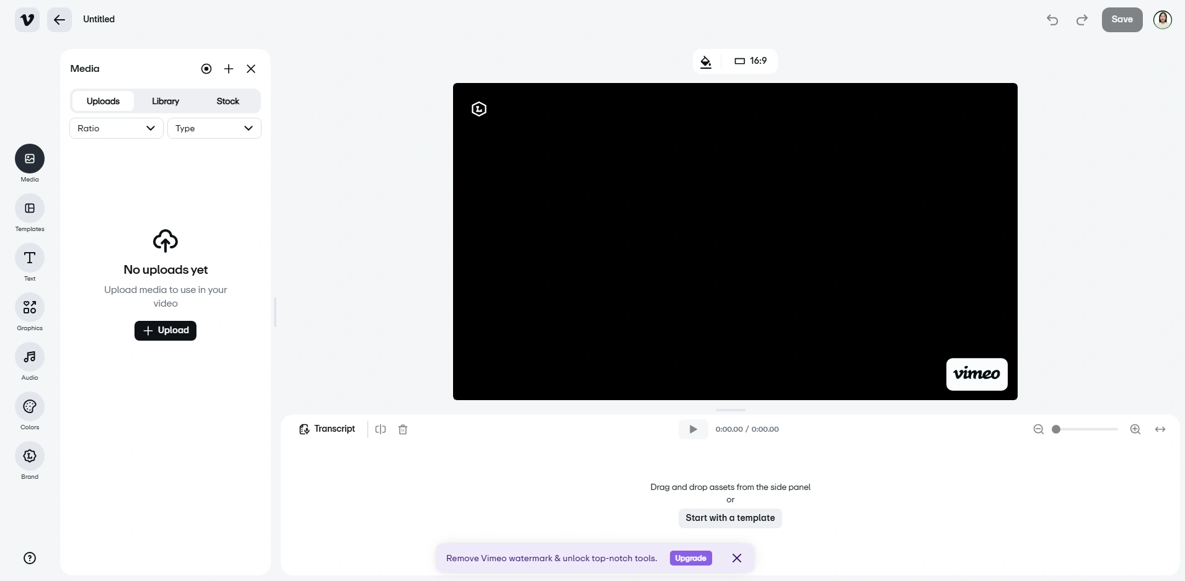Click the record icon in Media panel

206,69
